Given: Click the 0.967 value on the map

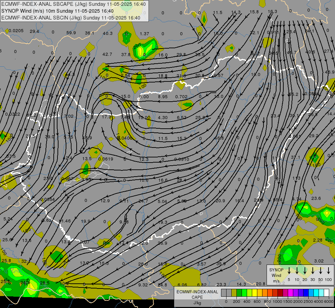Looking at the screenshot, I should [x=67, y=179].
